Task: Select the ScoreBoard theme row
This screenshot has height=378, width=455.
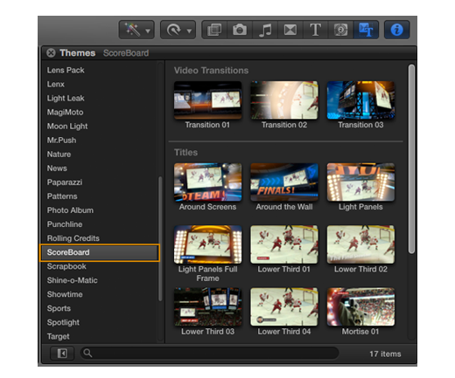Action: [100, 252]
